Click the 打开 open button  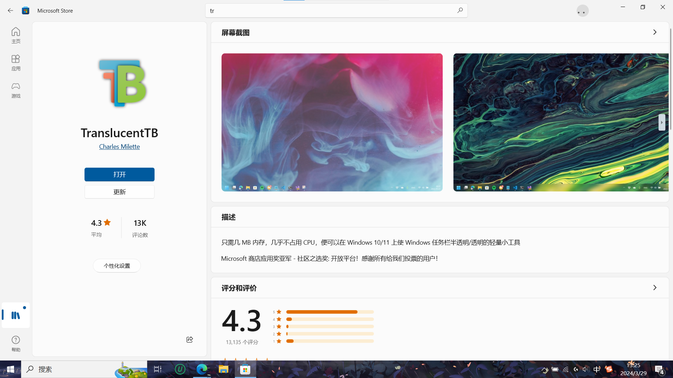119,174
